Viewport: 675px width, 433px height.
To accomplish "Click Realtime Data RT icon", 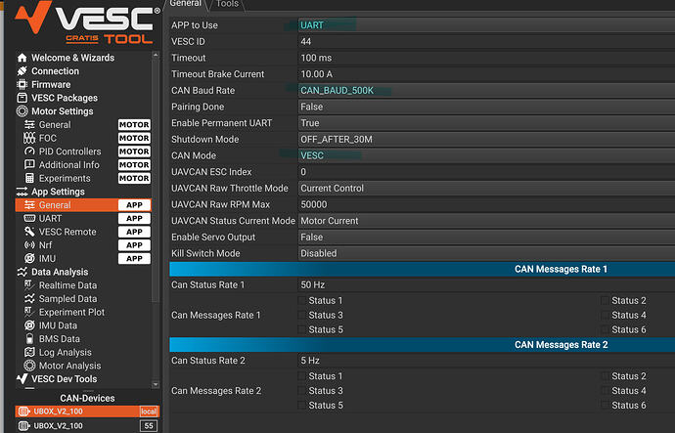I will [29, 285].
